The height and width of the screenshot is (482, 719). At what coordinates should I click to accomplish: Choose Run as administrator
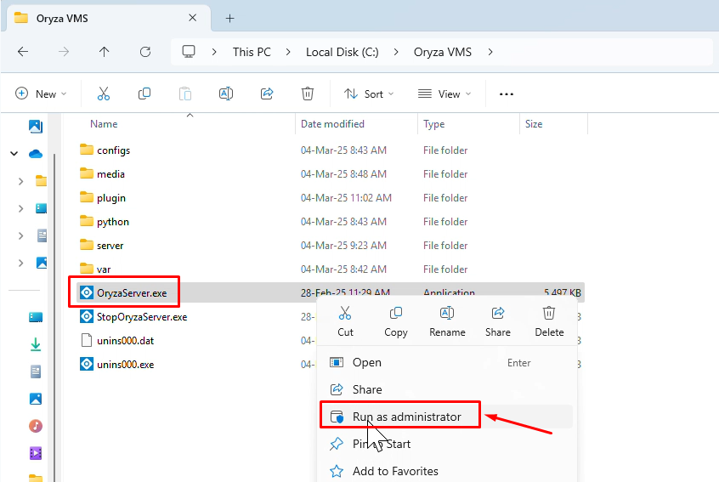click(447, 417)
